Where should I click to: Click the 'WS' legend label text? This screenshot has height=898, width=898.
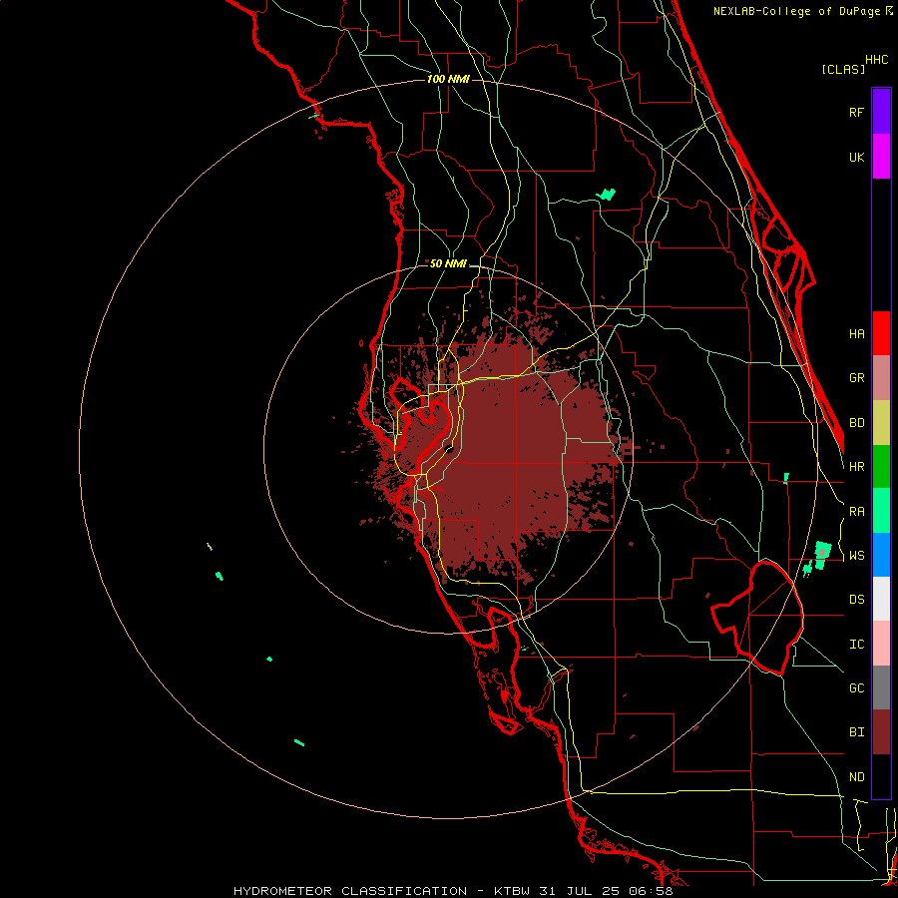(856, 556)
